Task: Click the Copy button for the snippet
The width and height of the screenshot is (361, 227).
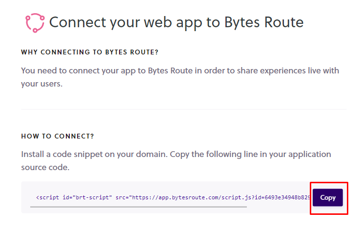Action: 327,197
